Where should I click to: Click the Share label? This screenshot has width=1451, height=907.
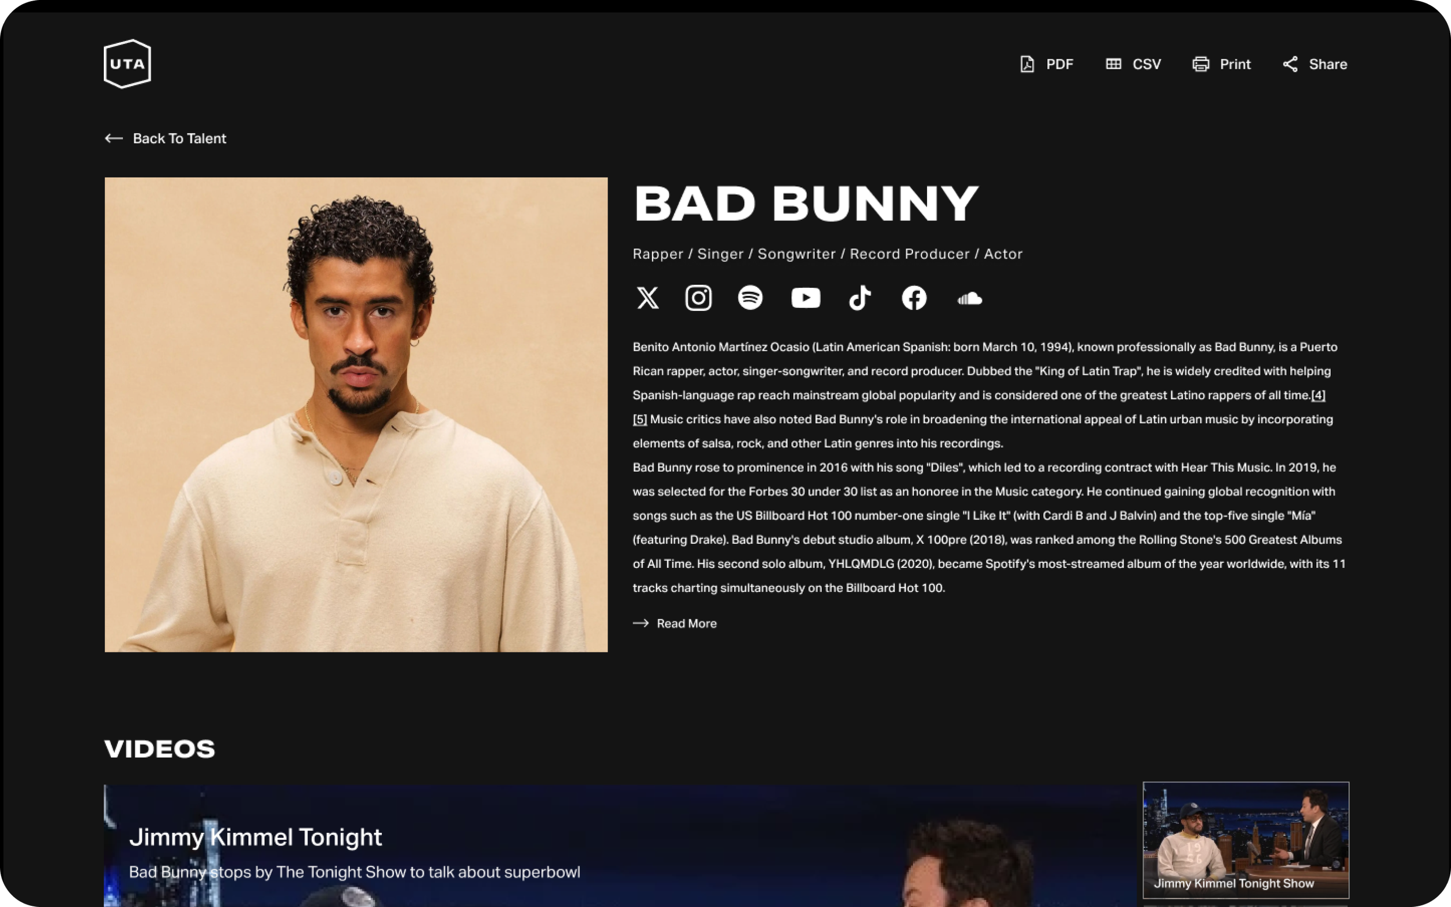click(1328, 64)
